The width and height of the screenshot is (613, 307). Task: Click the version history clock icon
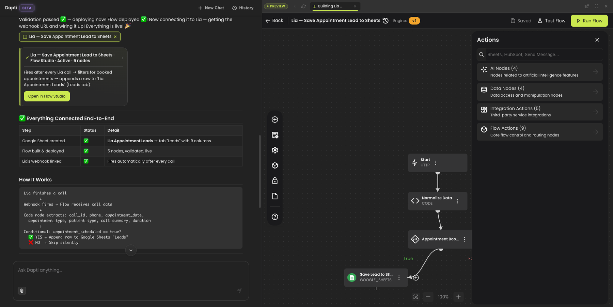click(386, 20)
